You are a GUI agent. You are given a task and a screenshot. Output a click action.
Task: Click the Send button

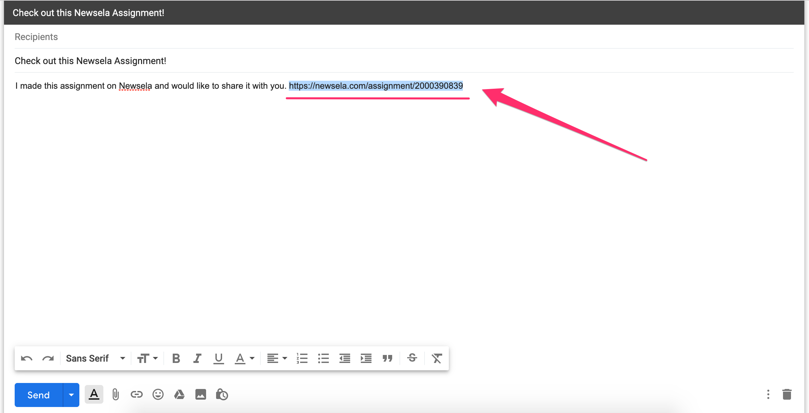pyautogui.click(x=39, y=395)
